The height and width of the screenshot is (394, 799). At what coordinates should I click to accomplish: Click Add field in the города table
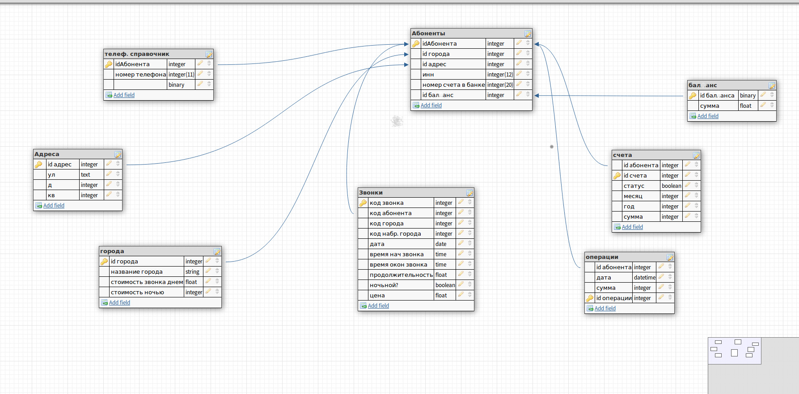[x=119, y=303]
